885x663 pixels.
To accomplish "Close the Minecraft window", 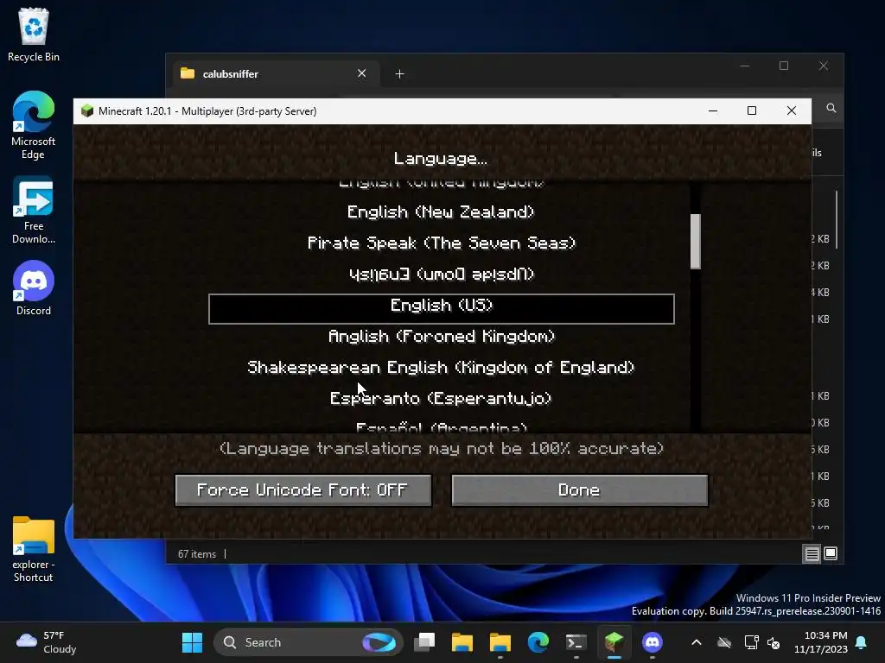I will point(792,110).
